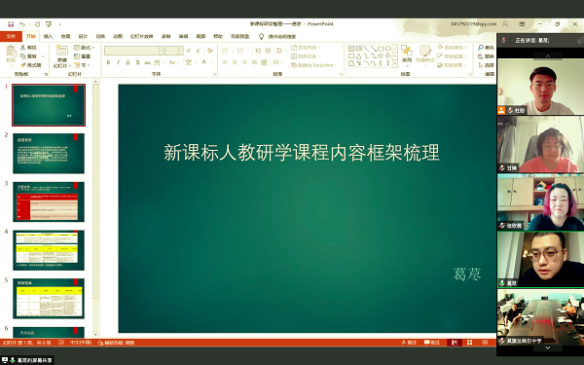Undo the last action
The image size is (584, 365).
pyautogui.click(x=22, y=24)
